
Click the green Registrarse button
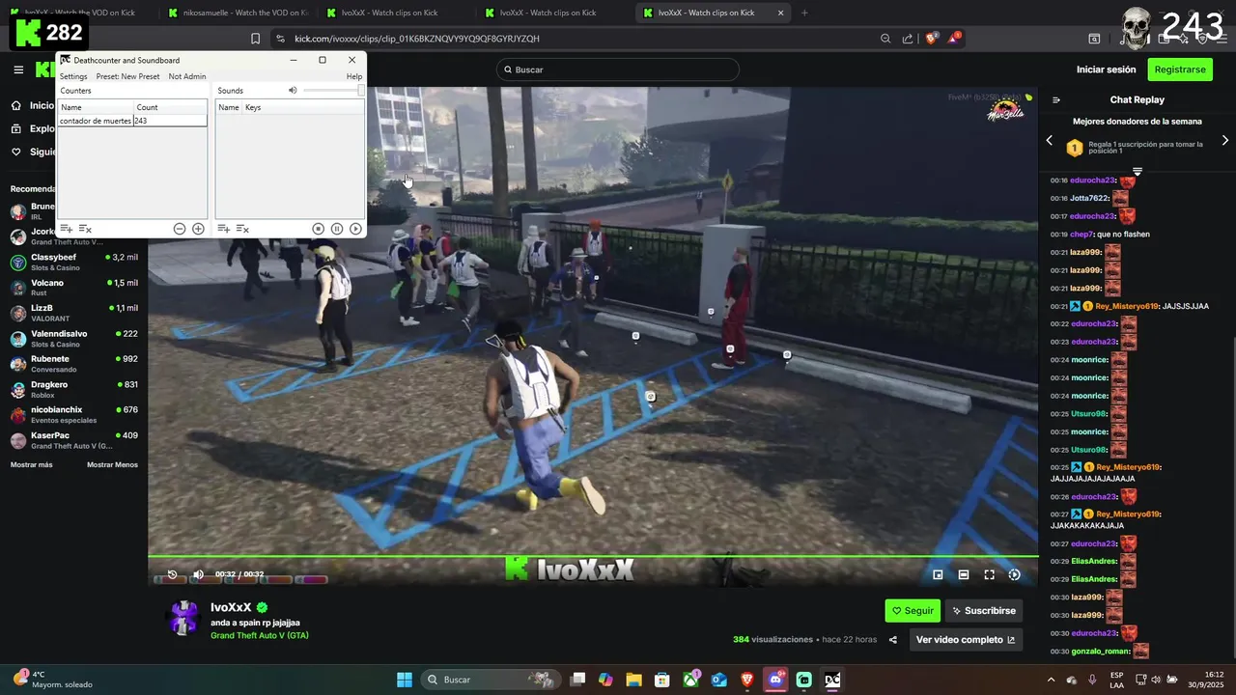(1180, 69)
